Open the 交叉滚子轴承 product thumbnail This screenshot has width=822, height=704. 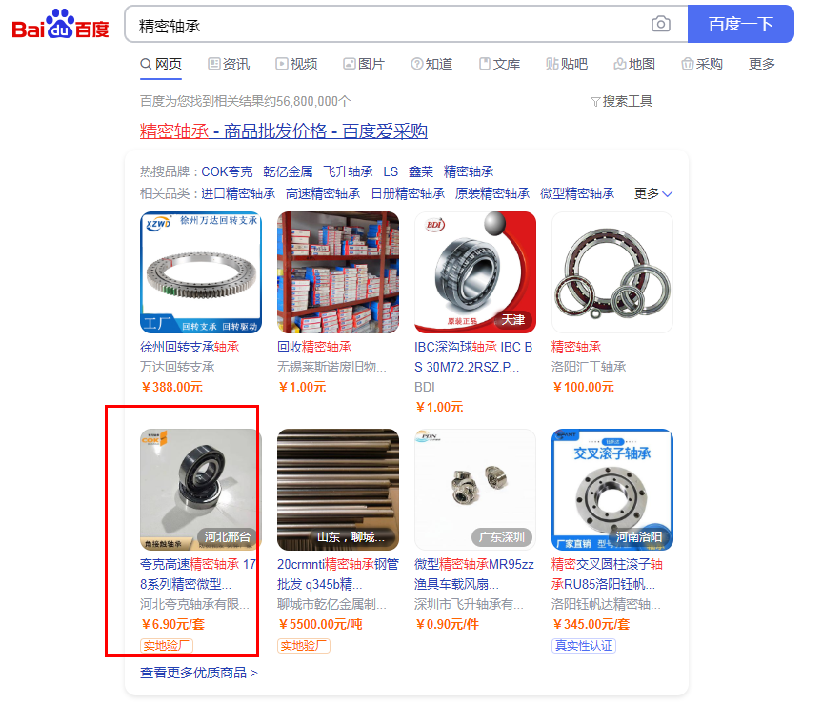tap(612, 490)
